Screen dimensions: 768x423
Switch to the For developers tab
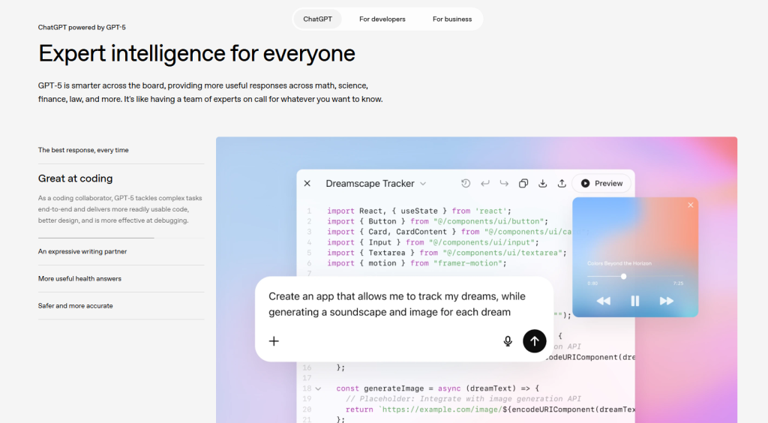coord(382,19)
